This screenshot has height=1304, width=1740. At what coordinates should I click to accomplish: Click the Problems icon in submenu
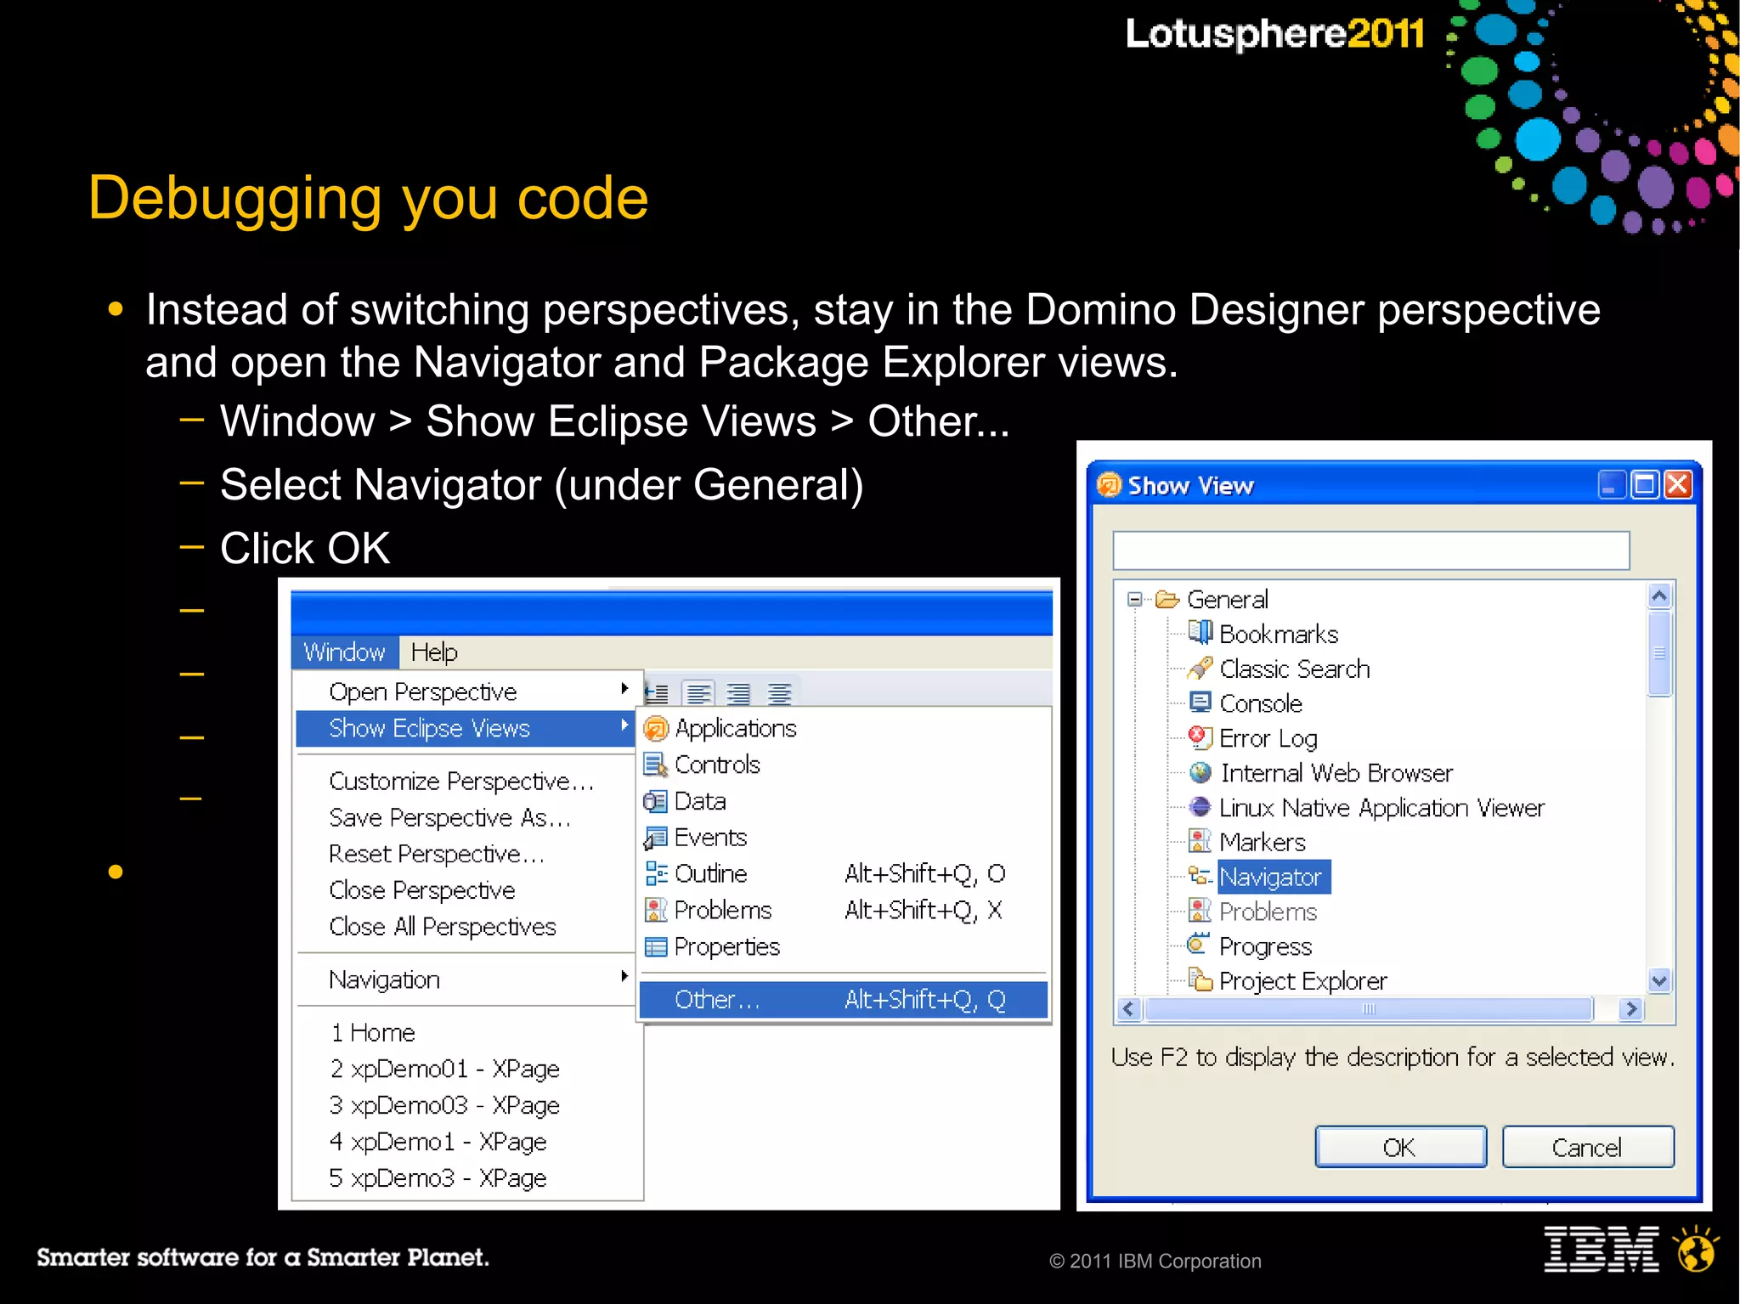point(656,911)
